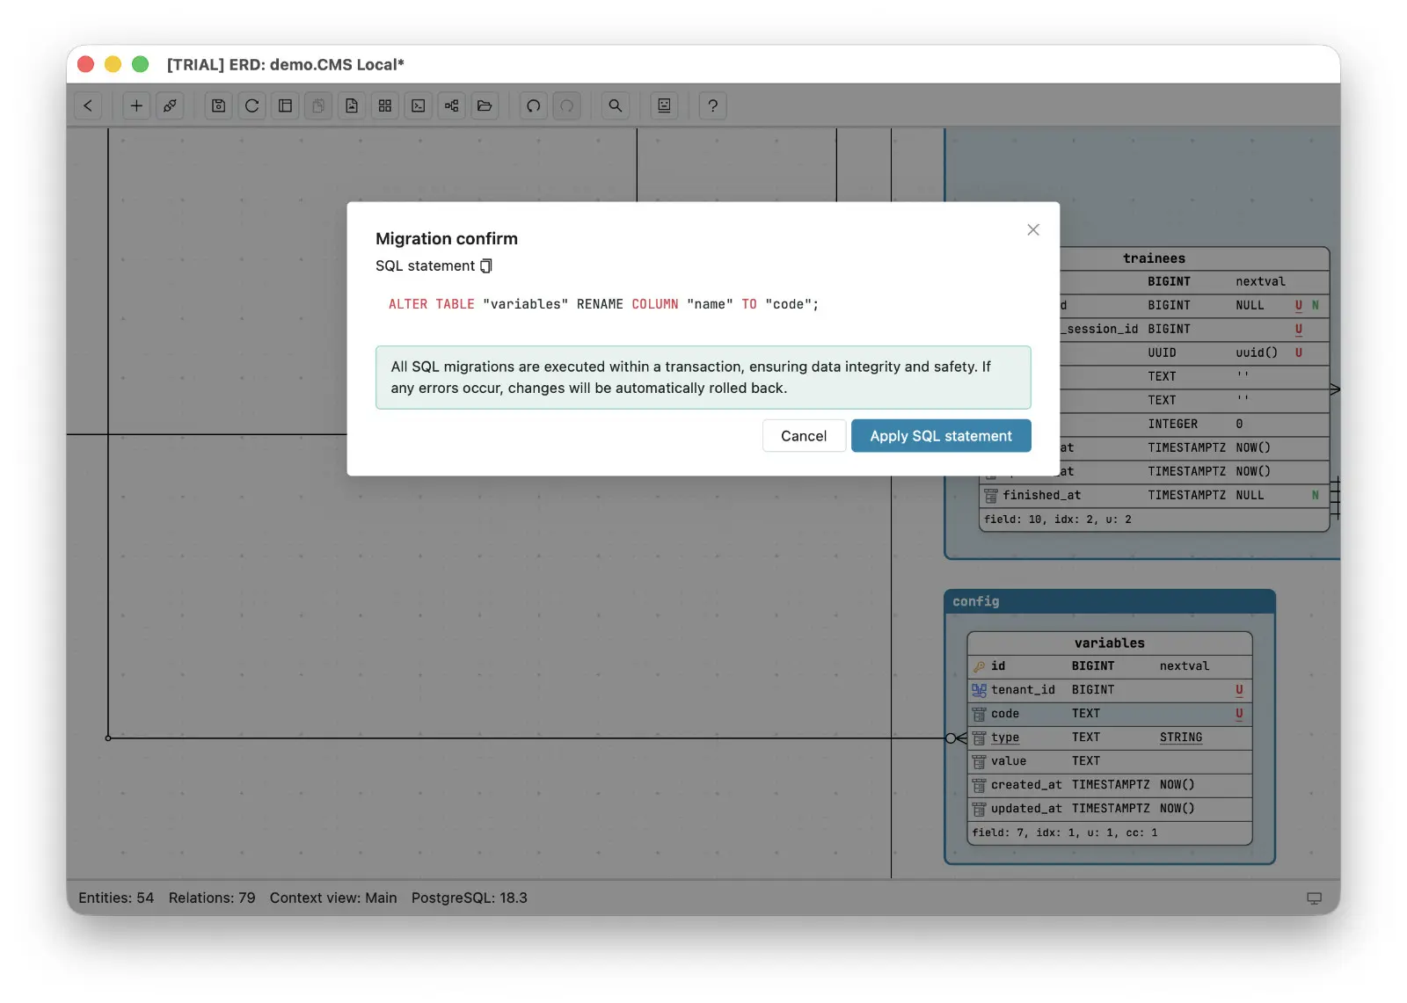Click 'Entities: 54' in status bar
The image size is (1407, 1003).
pos(116,898)
